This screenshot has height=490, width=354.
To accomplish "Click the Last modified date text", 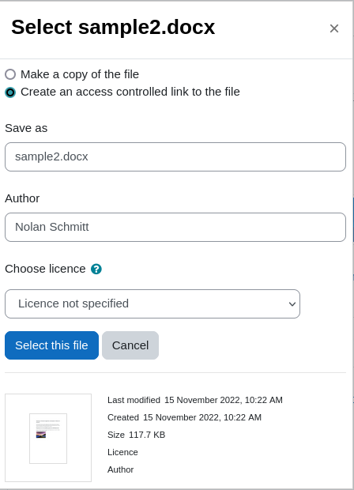I will (224, 400).
